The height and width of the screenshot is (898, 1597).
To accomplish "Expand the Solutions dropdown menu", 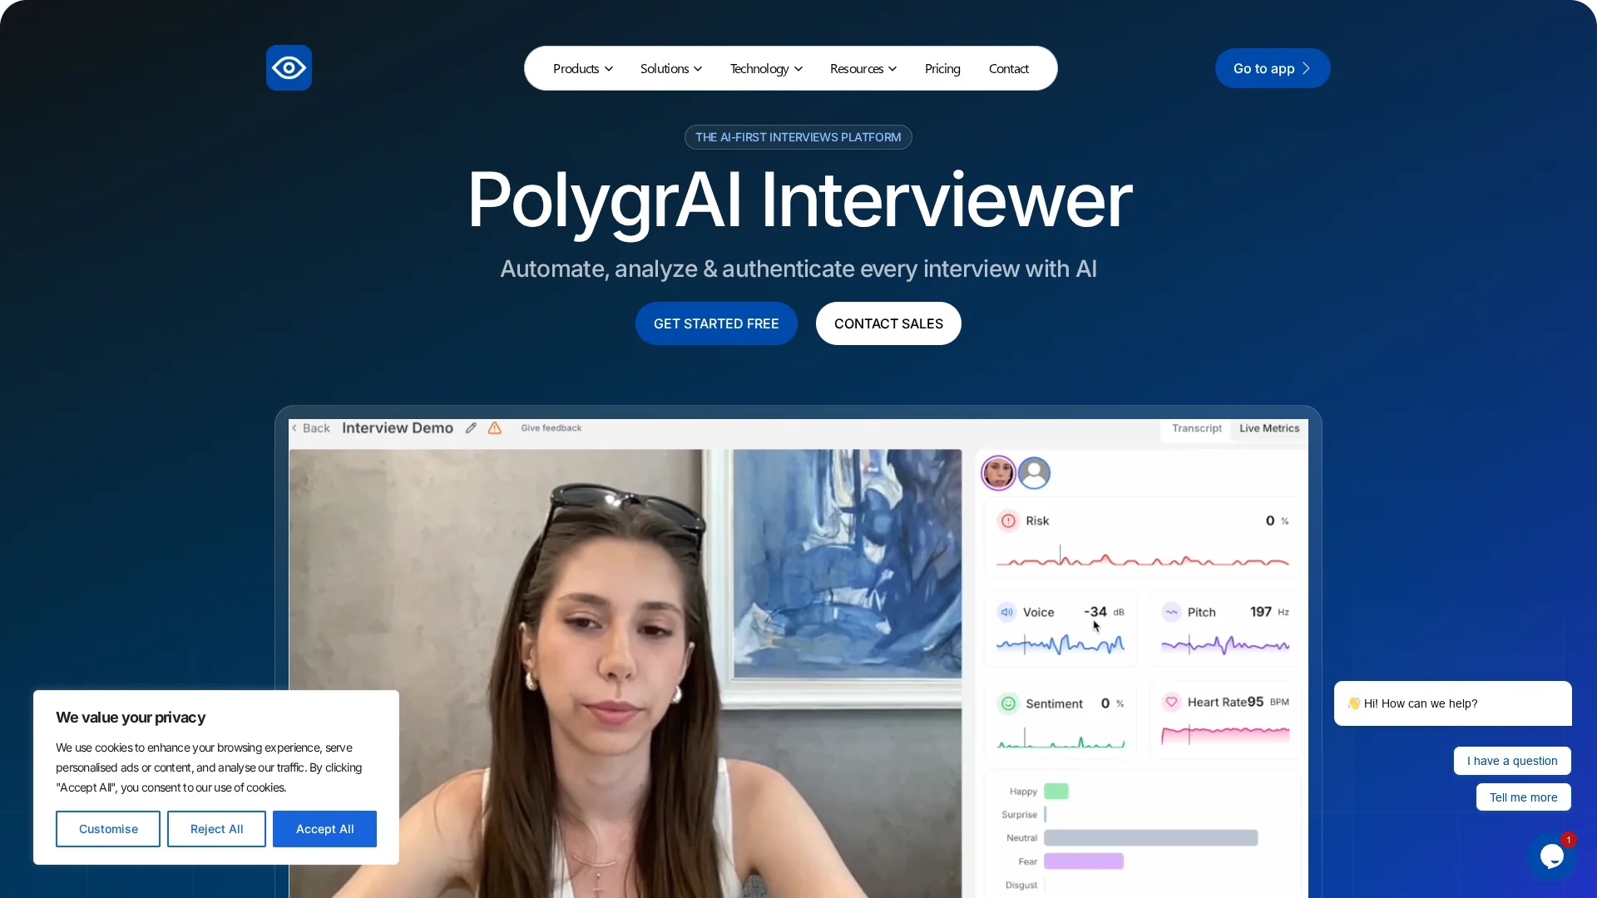I will tap(671, 68).
